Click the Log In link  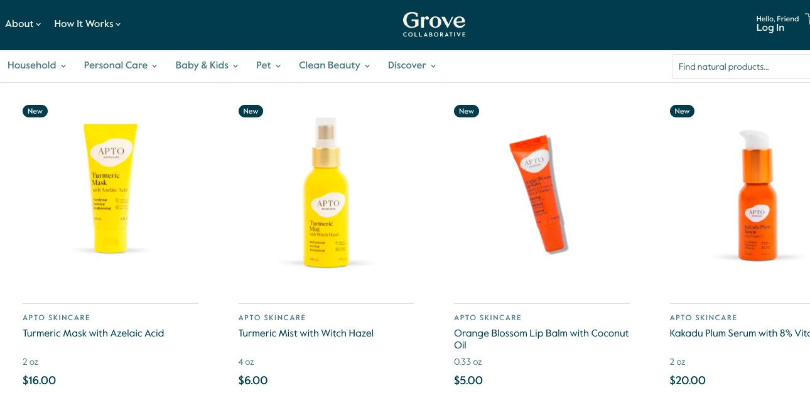[x=770, y=28]
